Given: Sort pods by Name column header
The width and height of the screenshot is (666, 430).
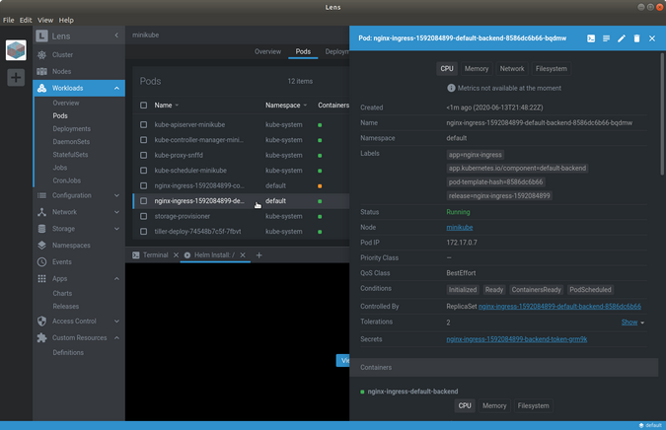Looking at the screenshot, I should coord(164,105).
